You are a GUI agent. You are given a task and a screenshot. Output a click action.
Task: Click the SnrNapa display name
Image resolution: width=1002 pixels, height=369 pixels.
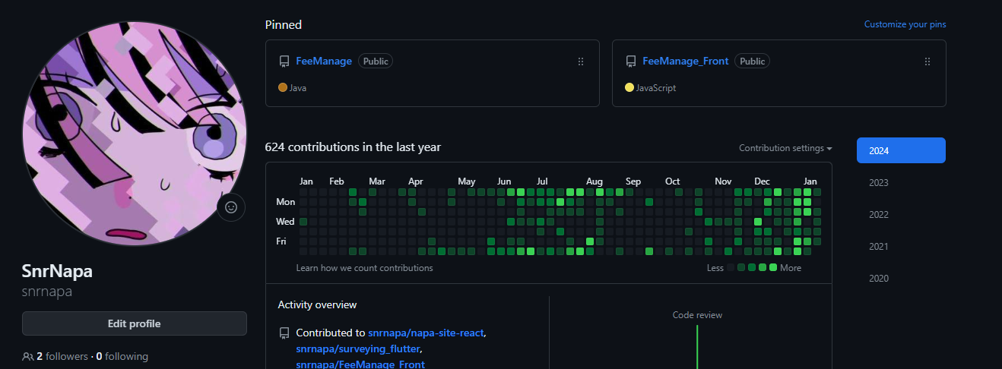coord(57,272)
